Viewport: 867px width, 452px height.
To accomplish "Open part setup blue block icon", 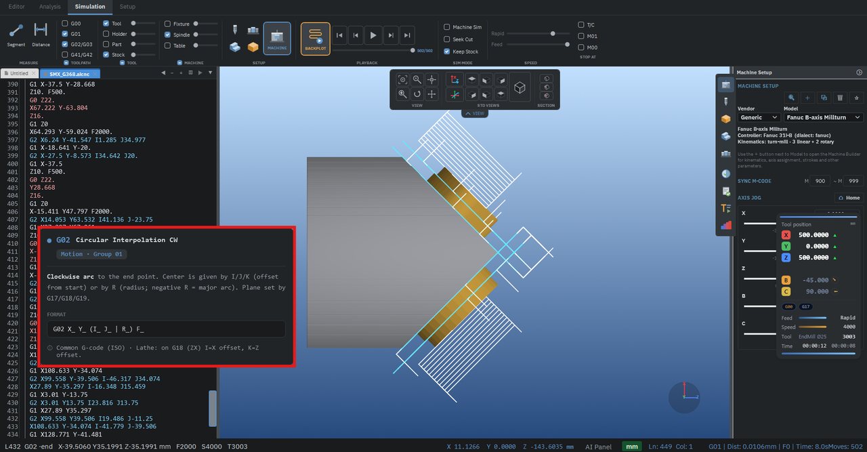I will pos(234,47).
